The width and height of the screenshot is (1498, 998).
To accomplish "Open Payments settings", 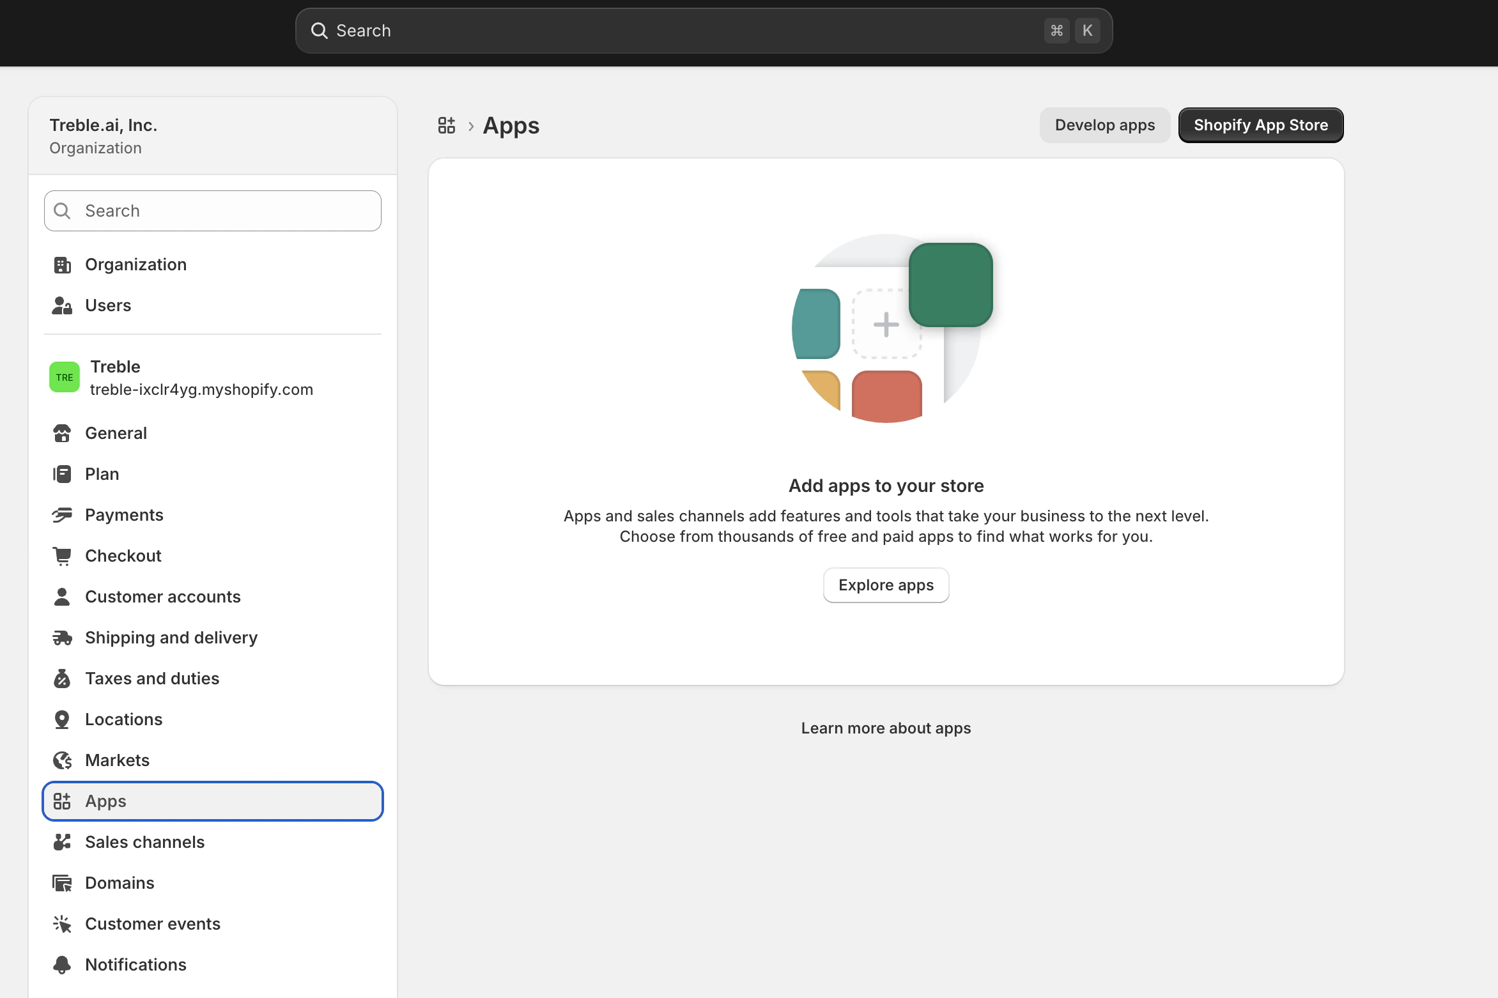I will coord(213,515).
